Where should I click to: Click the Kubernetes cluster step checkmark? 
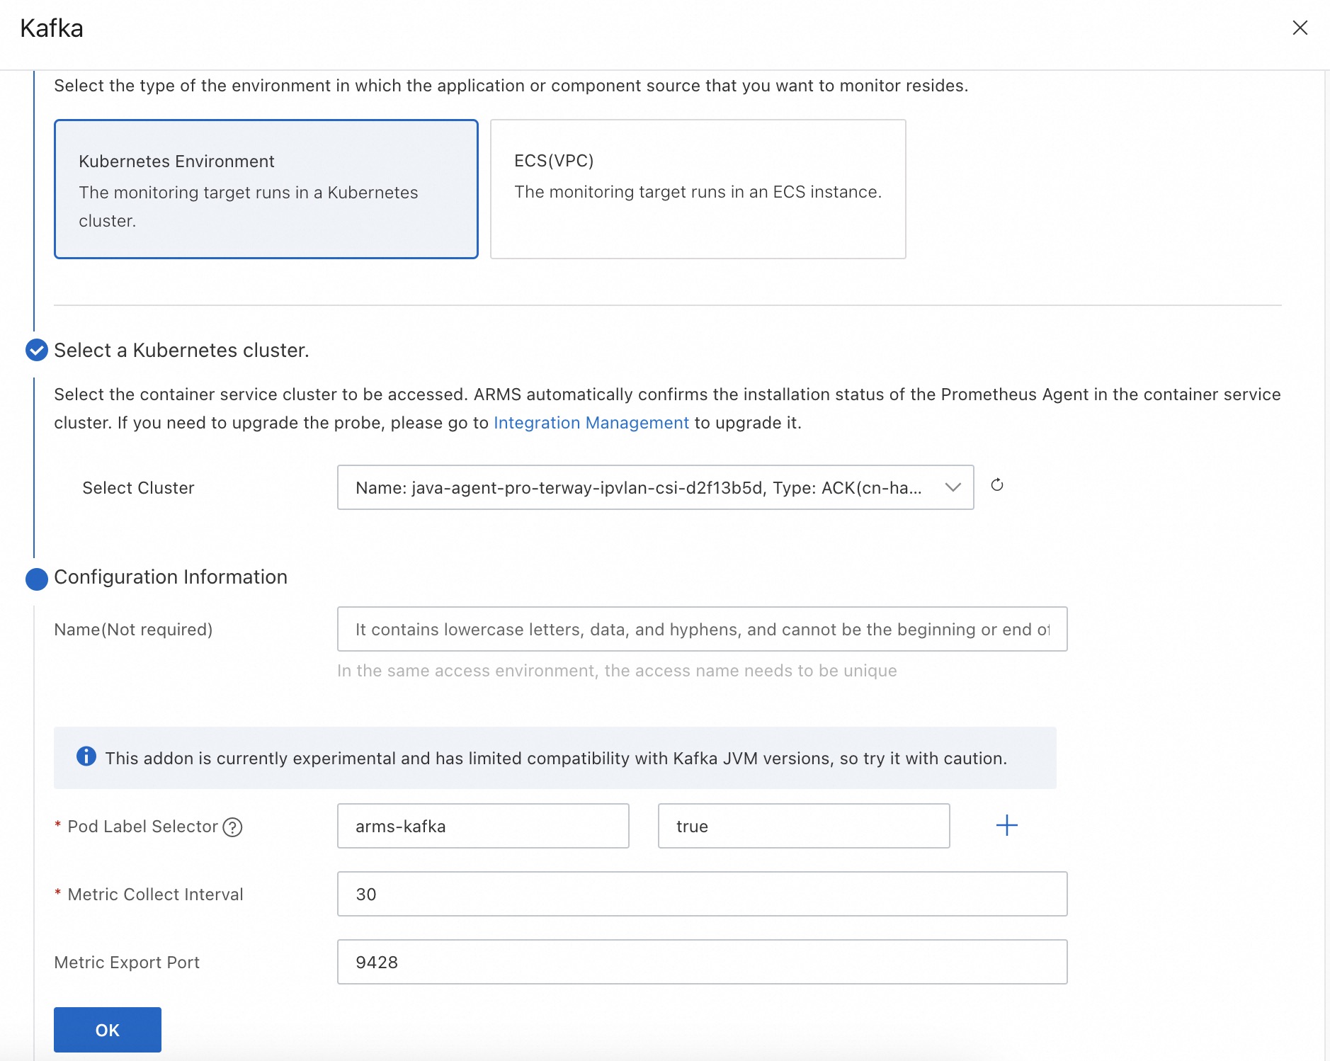coord(37,350)
